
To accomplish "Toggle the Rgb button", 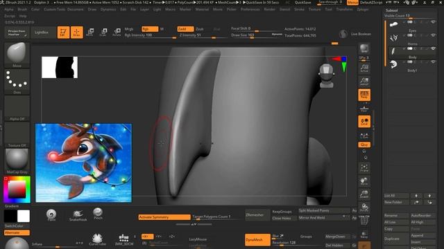I will pos(150,29).
